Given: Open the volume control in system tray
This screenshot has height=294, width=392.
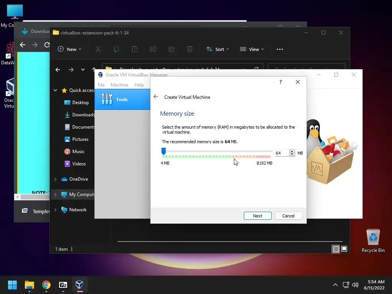Looking at the screenshot, I should pyautogui.click(x=355, y=285).
